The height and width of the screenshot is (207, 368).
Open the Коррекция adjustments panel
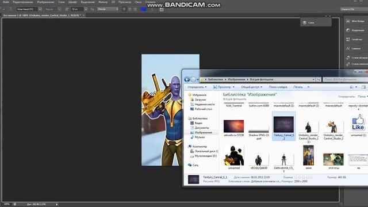coord(356,30)
